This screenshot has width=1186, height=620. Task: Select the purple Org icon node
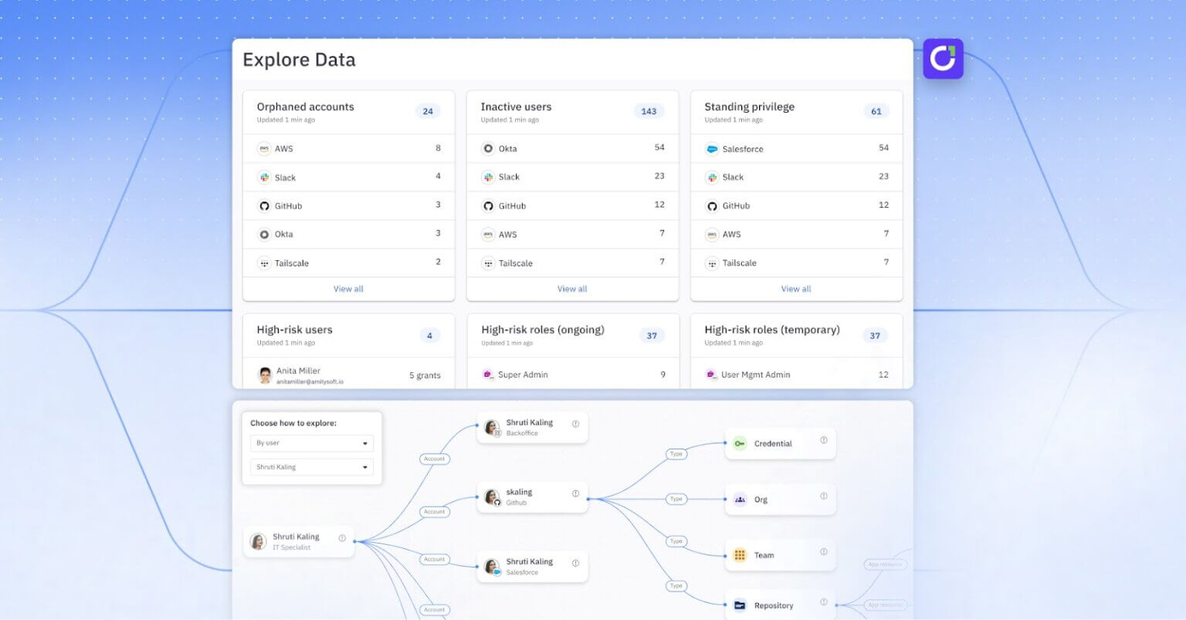point(739,500)
